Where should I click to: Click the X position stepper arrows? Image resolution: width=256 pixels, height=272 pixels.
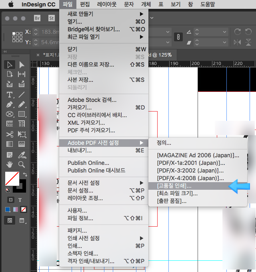[x=36, y=32]
